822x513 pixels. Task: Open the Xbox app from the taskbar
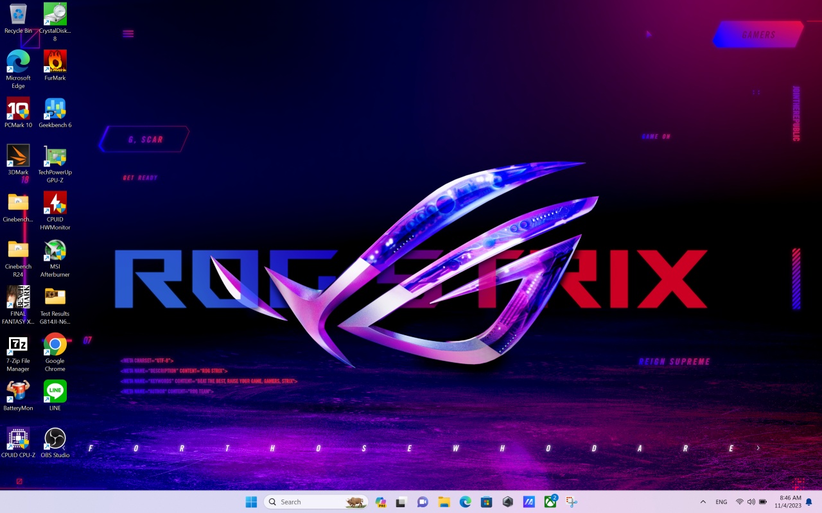click(x=550, y=502)
